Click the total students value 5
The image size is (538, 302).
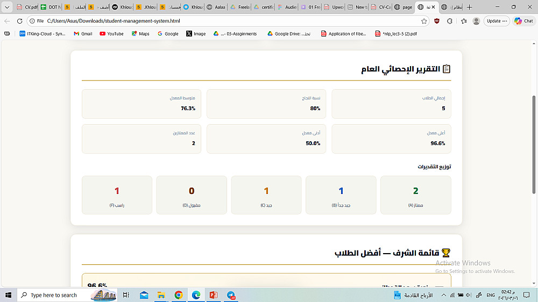443,109
